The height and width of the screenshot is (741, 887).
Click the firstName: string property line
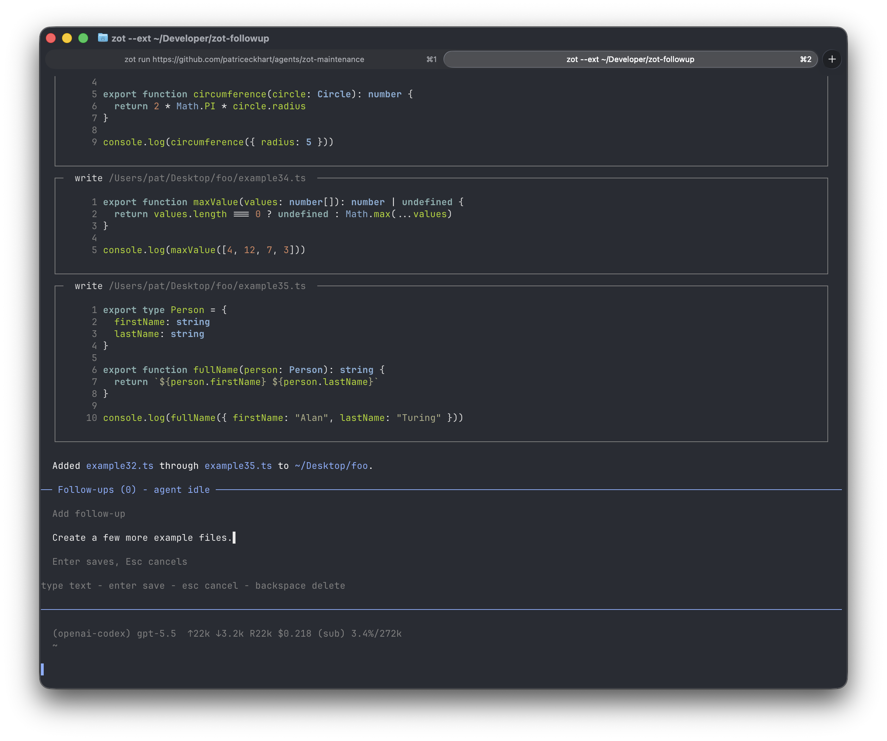click(x=162, y=322)
